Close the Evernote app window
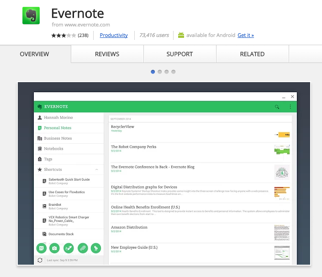The width and height of the screenshot is (322, 277). [292, 97]
